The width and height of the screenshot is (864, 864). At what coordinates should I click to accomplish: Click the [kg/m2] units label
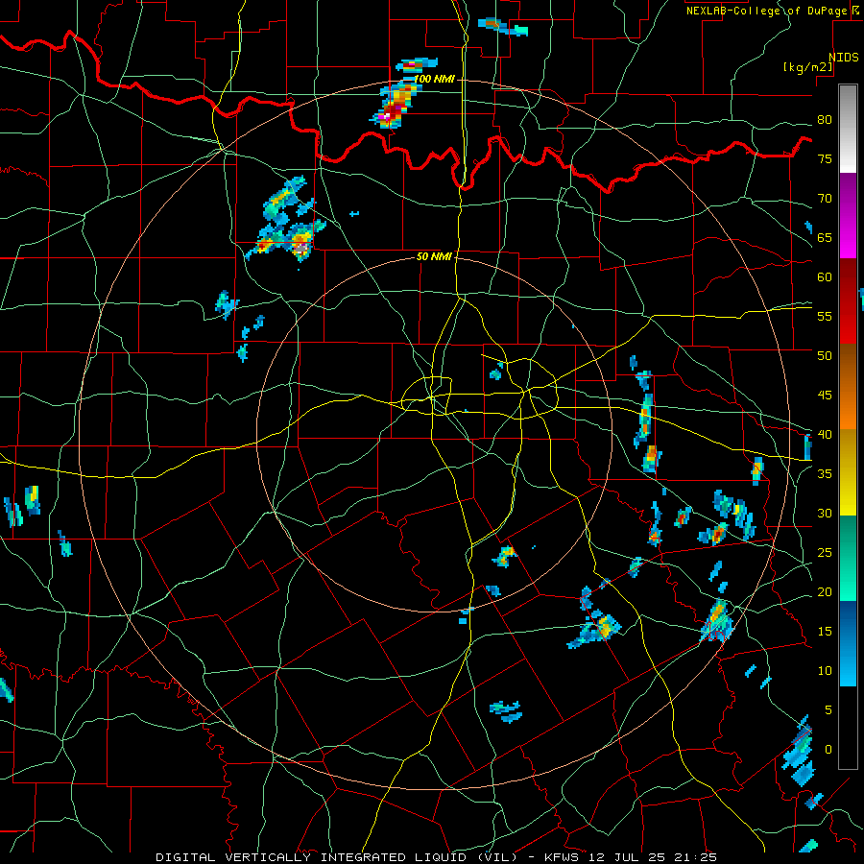(x=807, y=67)
